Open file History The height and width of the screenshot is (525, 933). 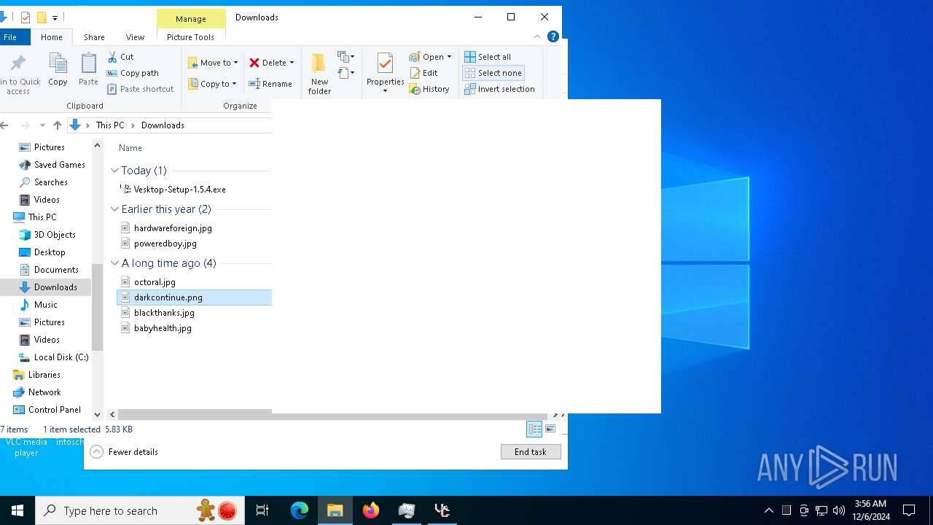point(429,89)
